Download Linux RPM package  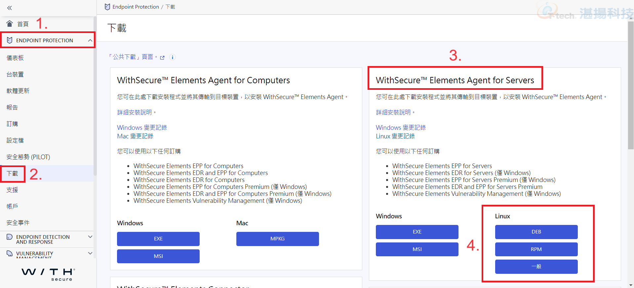tap(536, 249)
